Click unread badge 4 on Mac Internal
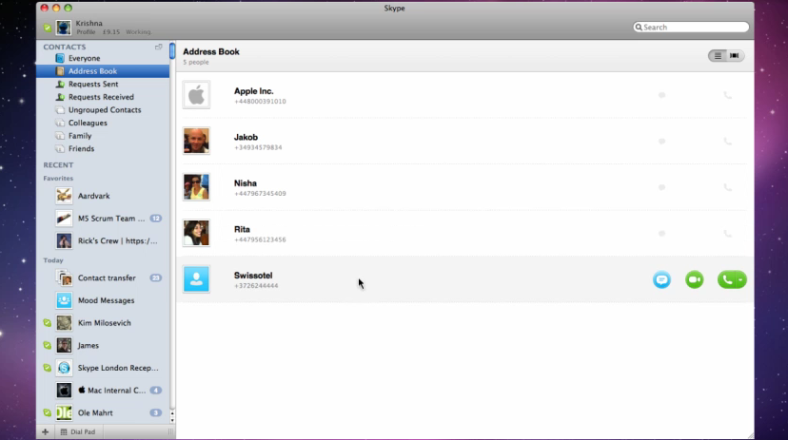The image size is (788, 440). (156, 391)
